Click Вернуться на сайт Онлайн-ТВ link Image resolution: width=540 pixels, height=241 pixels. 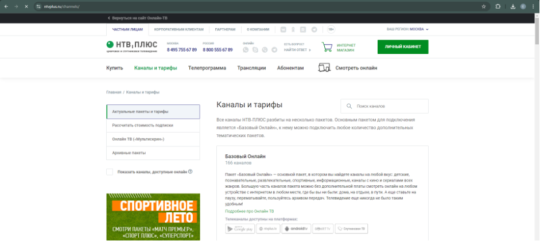pyautogui.click(x=138, y=18)
